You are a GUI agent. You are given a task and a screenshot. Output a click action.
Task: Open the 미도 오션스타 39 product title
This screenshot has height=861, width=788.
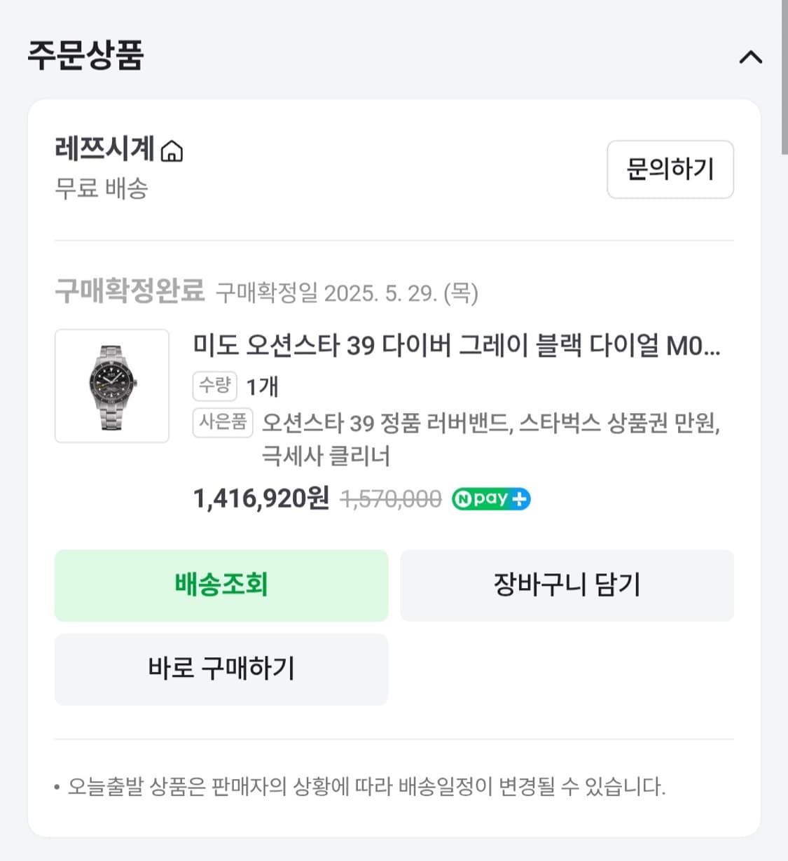[x=456, y=346]
